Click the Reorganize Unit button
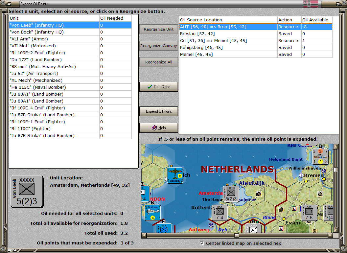 [x=159, y=29]
